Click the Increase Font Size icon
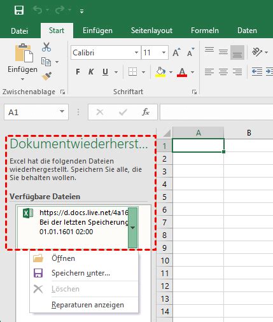The image size is (273, 322). click(176, 52)
